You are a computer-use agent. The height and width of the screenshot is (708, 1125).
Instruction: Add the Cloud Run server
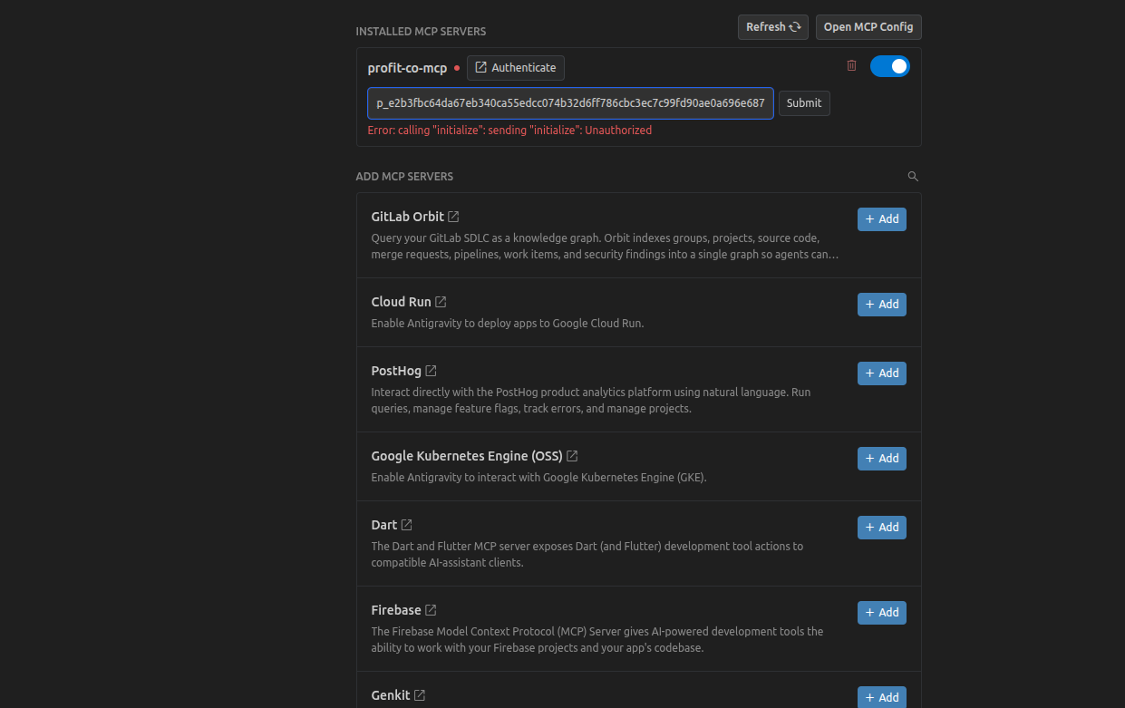[882, 305]
